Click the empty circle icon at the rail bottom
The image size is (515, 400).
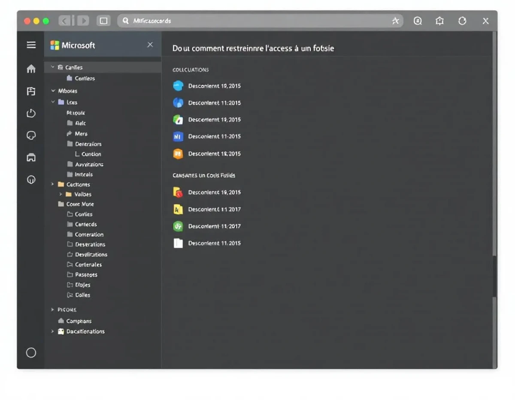31,352
